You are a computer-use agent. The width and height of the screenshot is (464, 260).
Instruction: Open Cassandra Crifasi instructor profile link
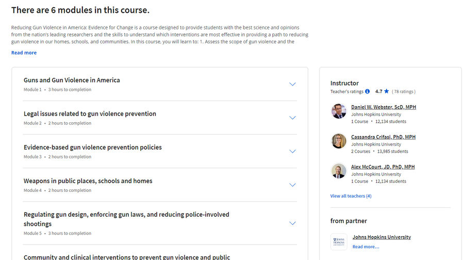[383, 137]
